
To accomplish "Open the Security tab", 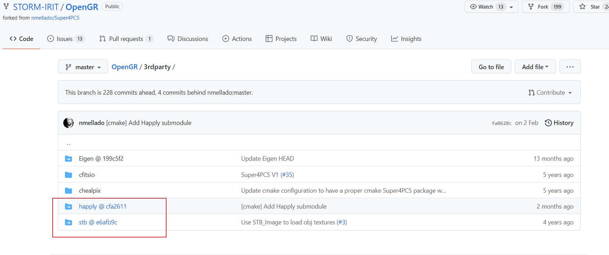I will click(362, 39).
